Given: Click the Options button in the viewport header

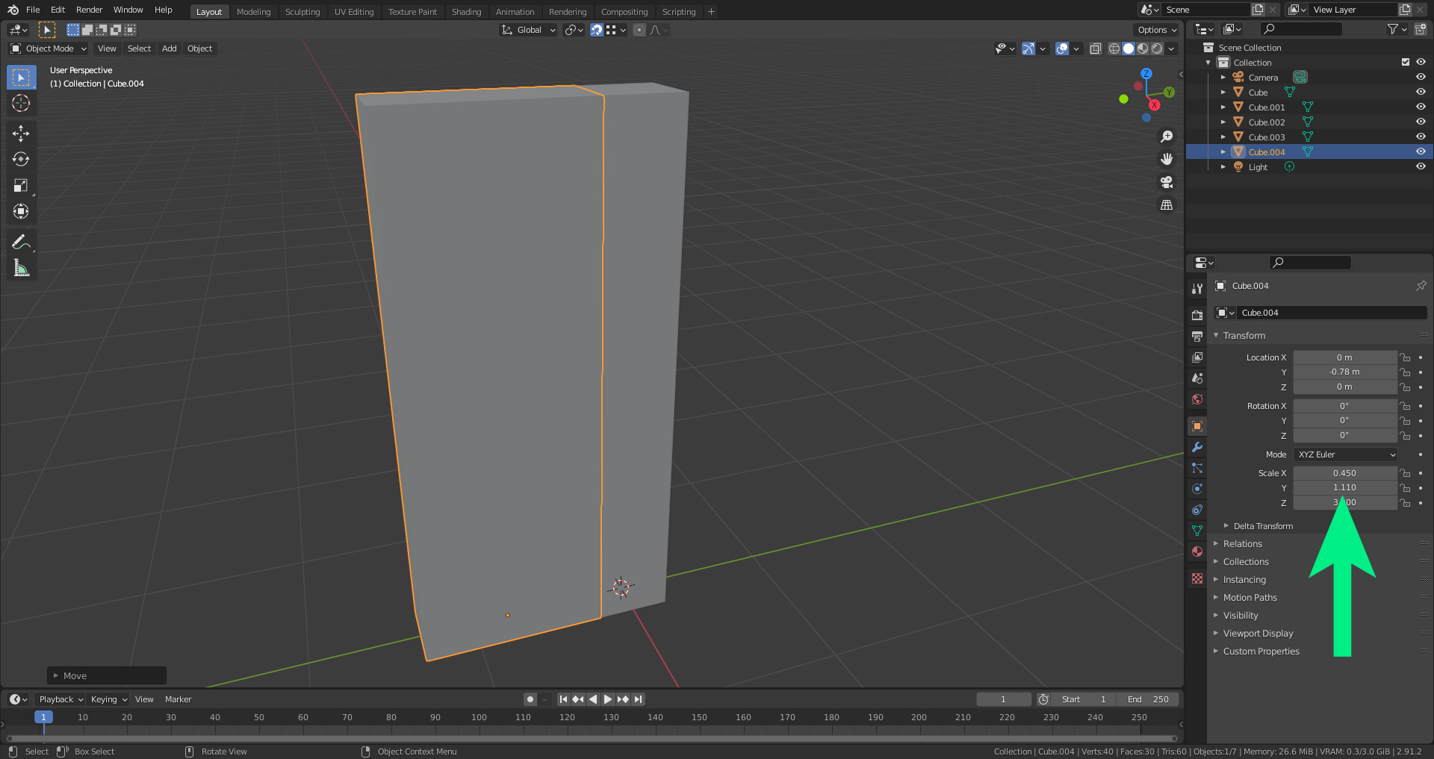Looking at the screenshot, I should coord(1156,30).
